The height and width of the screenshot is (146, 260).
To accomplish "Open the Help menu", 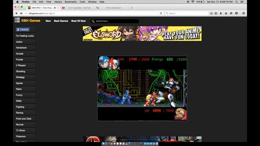I will [102, 2].
